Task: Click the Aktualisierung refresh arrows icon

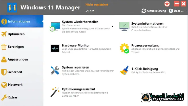Action: tap(144, 11)
